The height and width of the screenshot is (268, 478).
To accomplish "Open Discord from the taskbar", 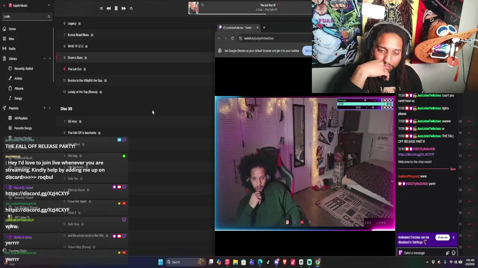I will pyautogui.click(x=276, y=262).
